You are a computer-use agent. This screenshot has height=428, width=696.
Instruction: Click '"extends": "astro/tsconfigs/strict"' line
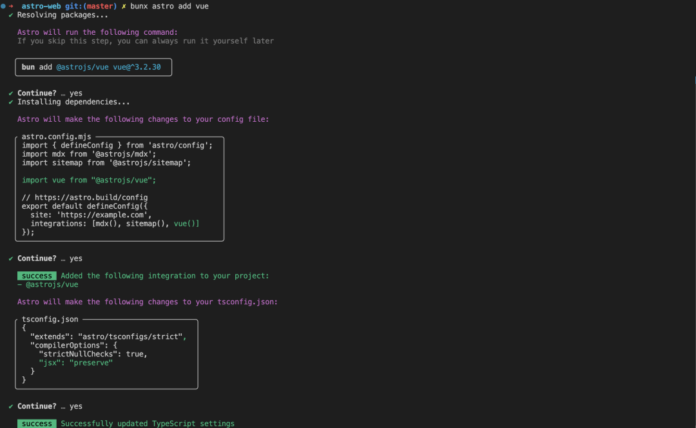pos(108,336)
